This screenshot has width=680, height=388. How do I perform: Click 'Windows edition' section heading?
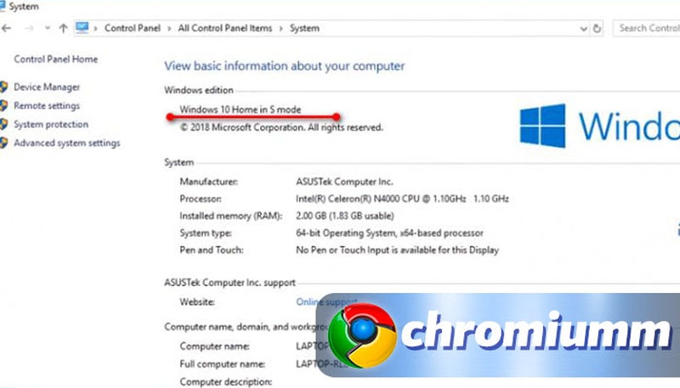coord(199,90)
